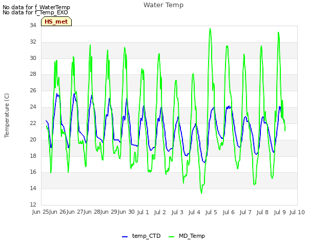This screenshot has width=328, height=246.
Task: Click the 34 y-axis tick label
Action: pos(33,25)
